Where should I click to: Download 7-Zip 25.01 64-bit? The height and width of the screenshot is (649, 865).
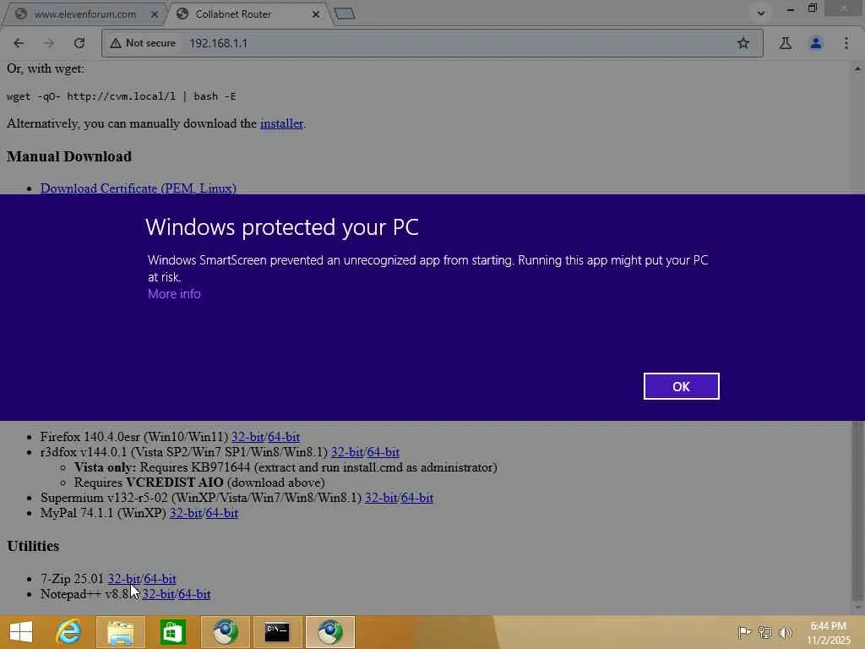160,579
